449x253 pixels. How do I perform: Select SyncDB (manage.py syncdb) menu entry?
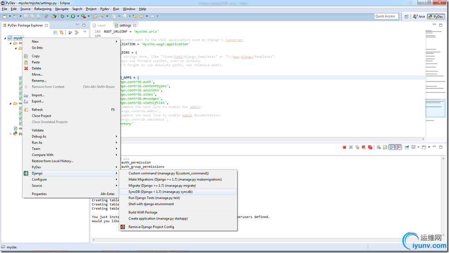click(178, 192)
